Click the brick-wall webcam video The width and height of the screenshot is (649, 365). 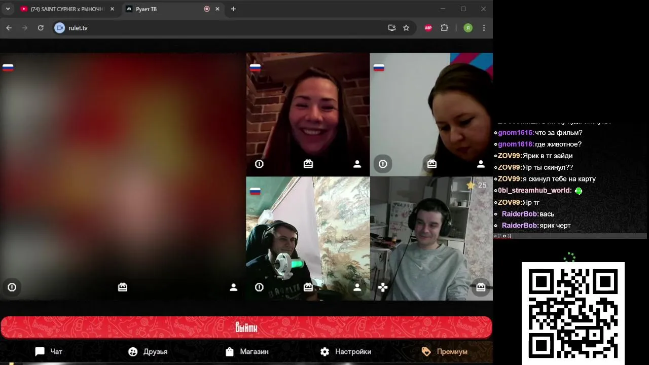point(308,115)
